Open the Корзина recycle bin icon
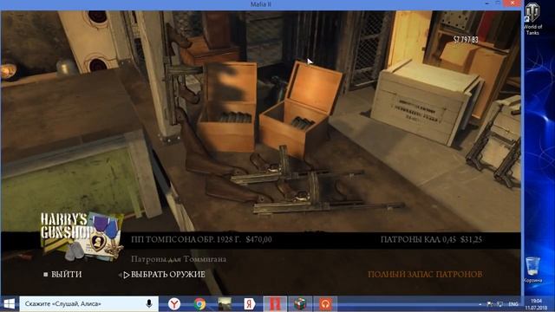Viewport: 555px width, 312px height. (532, 270)
